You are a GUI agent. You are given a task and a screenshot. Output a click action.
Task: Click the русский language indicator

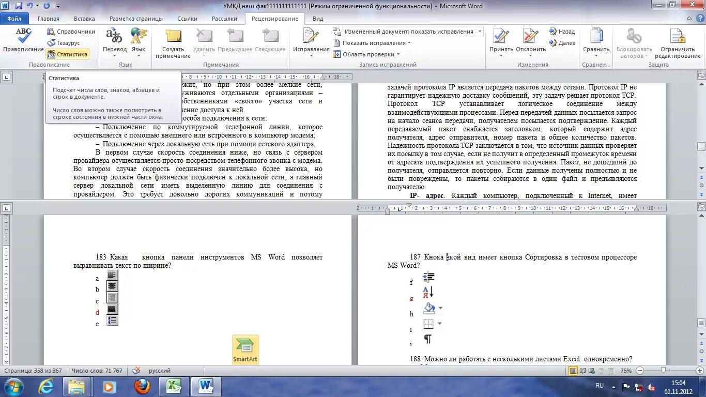tap(160, 371)
